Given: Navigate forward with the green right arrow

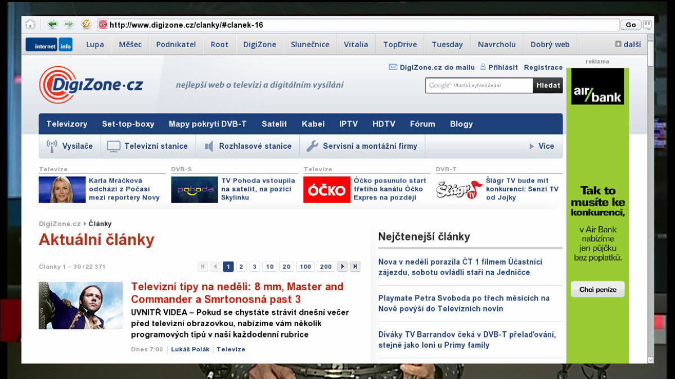Looking at the screenshot, I should [69, 24].
